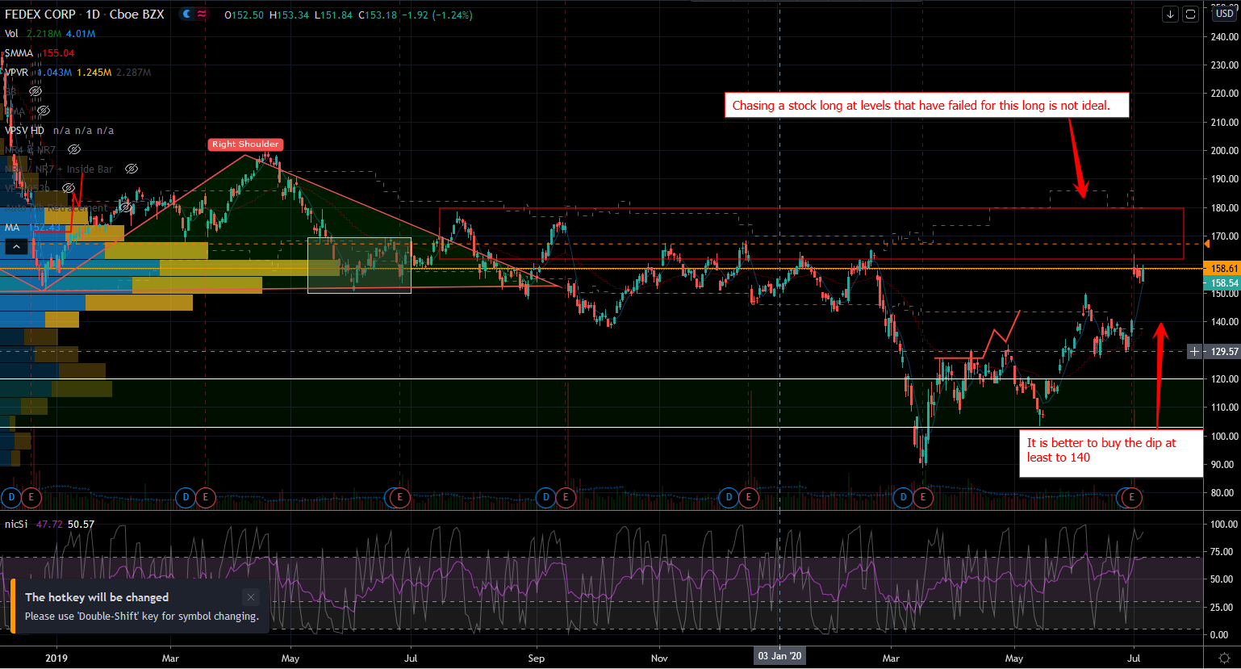
Task: Click the orange 158.61 price level label
Action: pos(1223,268)
